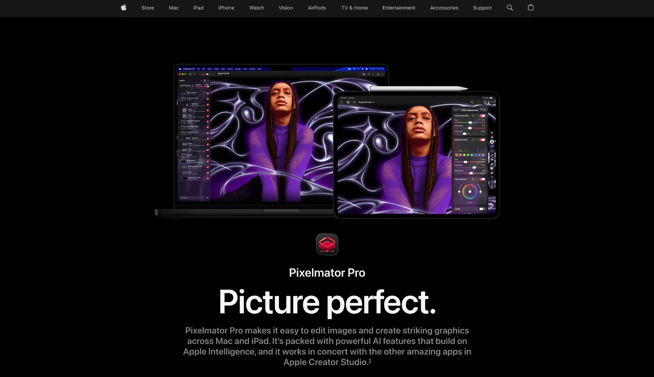Click the Vibrance slider handle

[465, 133]
